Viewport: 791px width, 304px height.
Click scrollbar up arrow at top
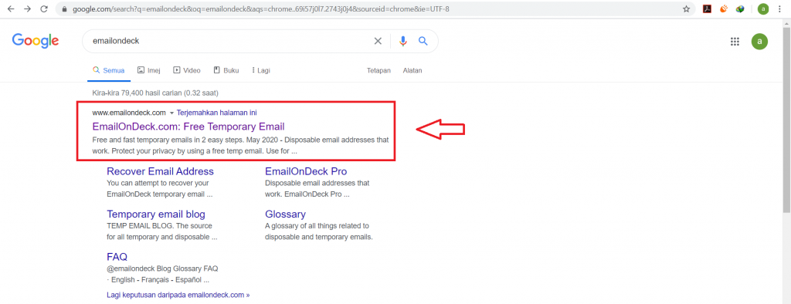pos(786,23)
